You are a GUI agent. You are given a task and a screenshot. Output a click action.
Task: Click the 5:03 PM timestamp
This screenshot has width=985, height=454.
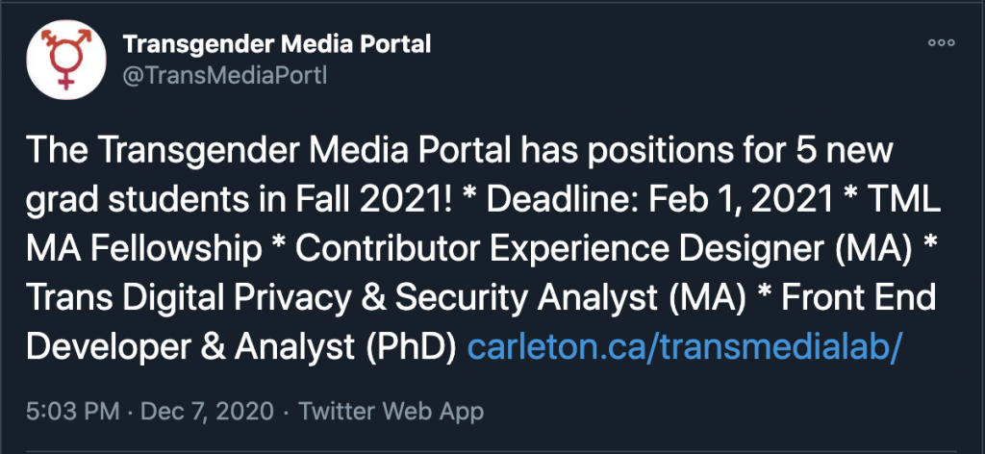pyautogui.click(x=72, y=412)
